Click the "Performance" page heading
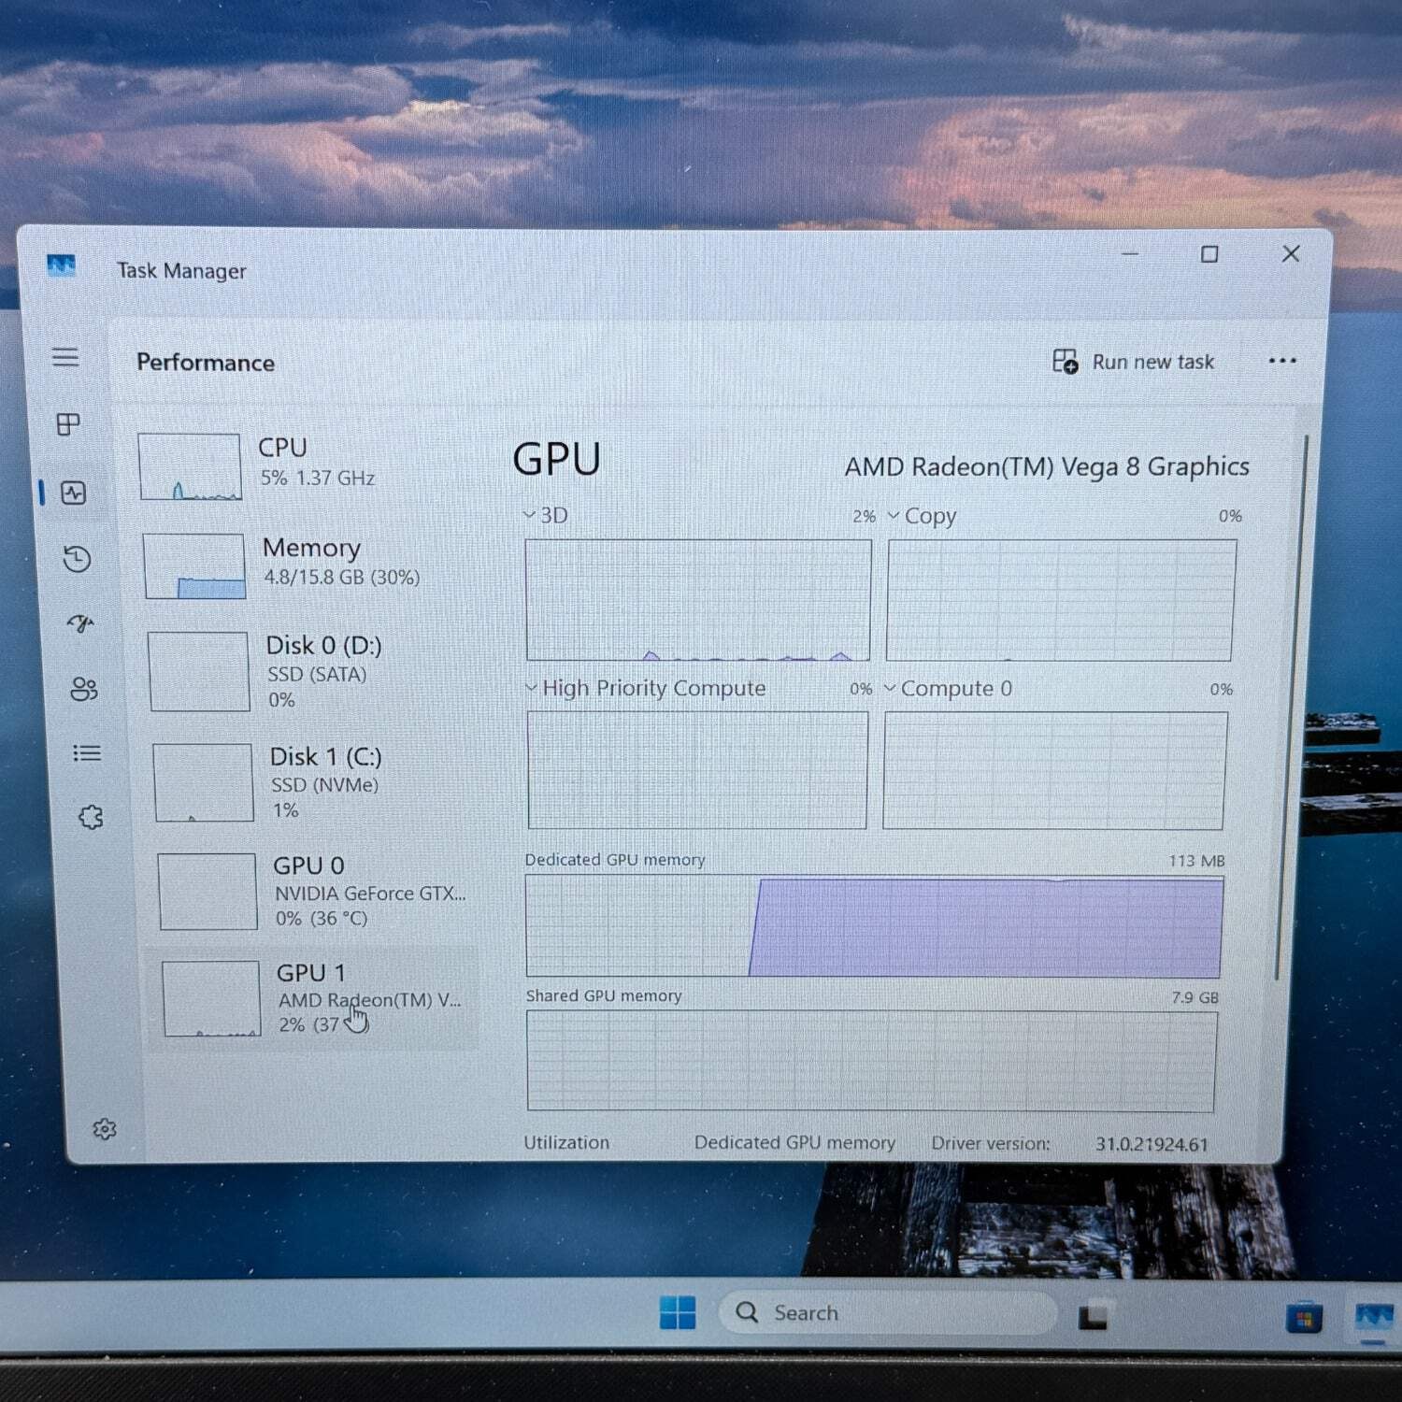 coord(206,363)
